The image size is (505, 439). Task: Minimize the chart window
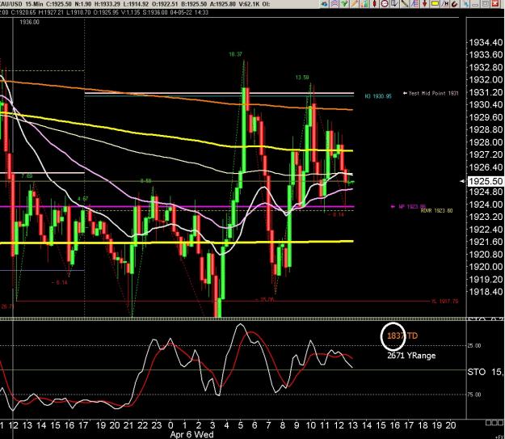coord(476,4)
